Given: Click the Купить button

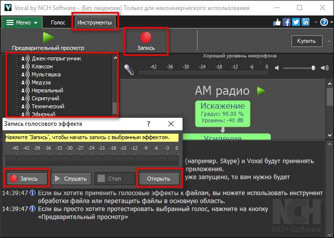Looking at the screenshot, I should 306,41.
